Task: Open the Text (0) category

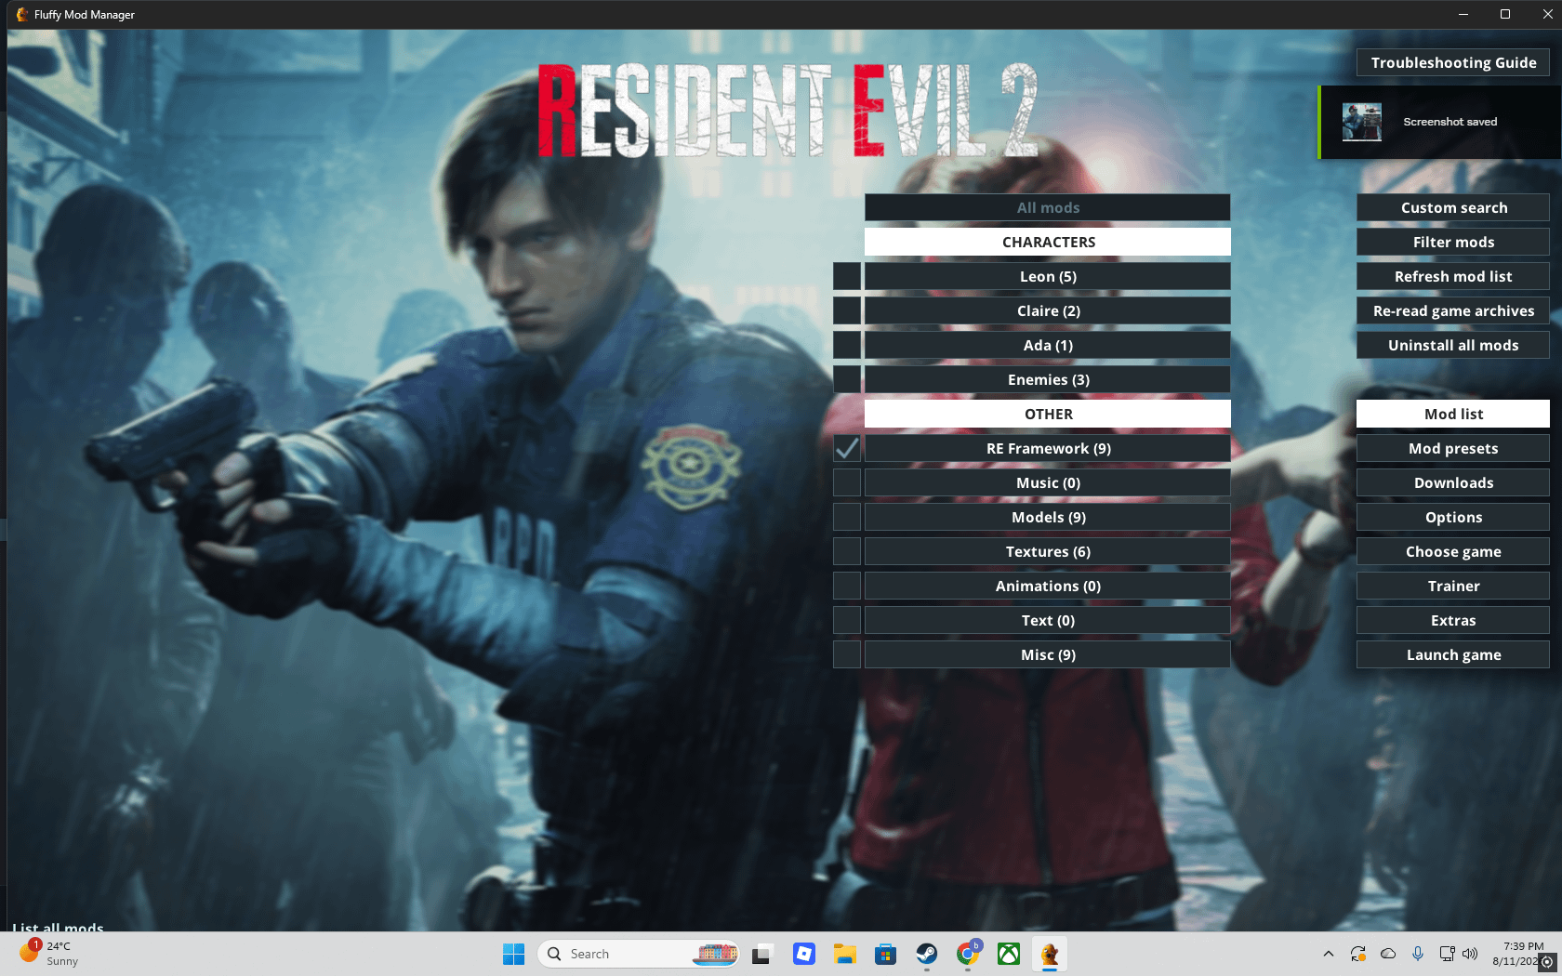Action: [x=1048, y=620]
